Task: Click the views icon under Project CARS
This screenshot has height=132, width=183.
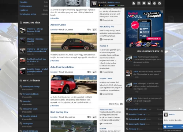Action: coord(101,94)
